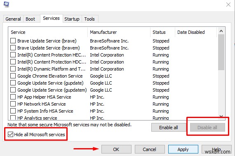Tick the Brave Update Service (brave) checkbox
The width and height of the screenshot is (235, 156).
[13, 40]
